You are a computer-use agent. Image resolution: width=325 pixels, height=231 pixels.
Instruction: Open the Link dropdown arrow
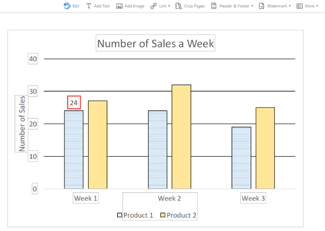pos(169,6)
